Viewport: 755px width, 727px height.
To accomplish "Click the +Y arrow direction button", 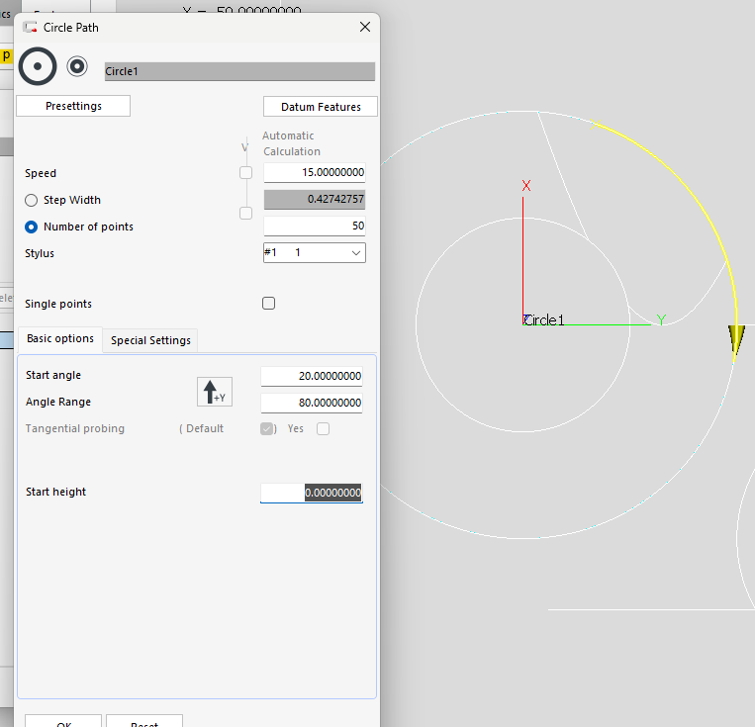I will (x=214, y=392).
